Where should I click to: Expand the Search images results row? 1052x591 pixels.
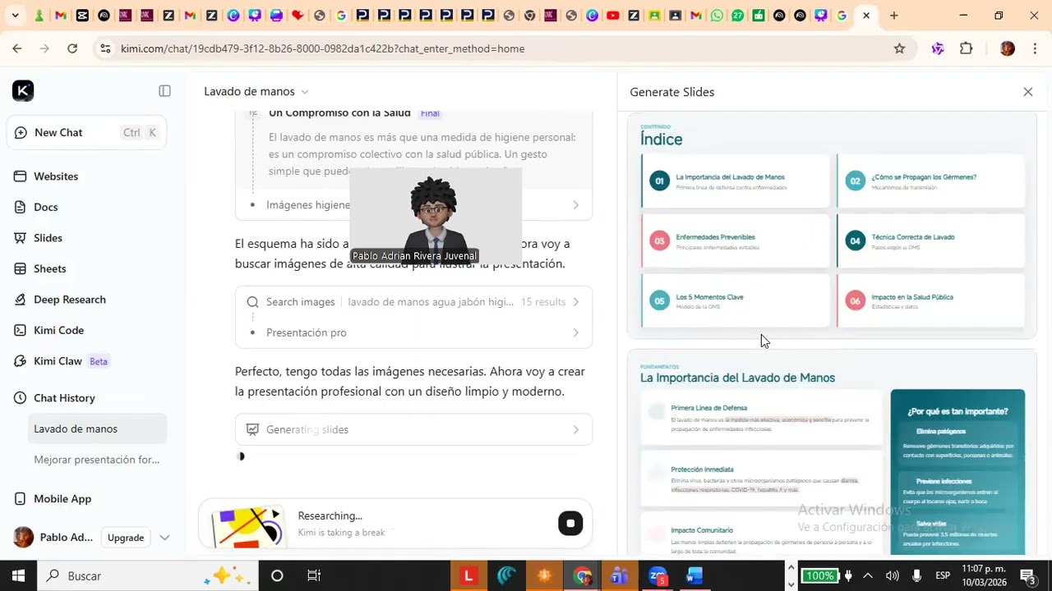(414, 302)
